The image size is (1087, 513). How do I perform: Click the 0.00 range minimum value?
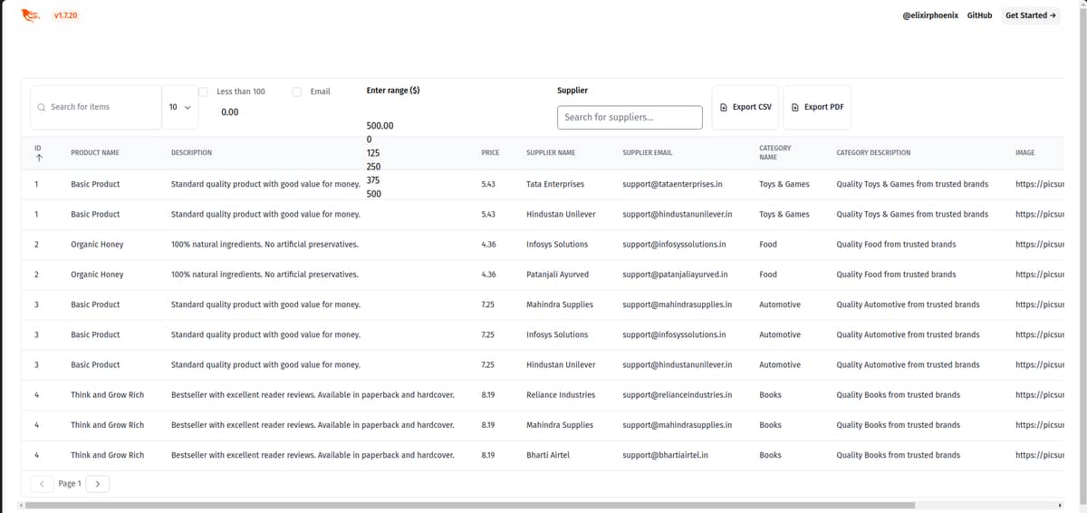(x=230, y=112)
